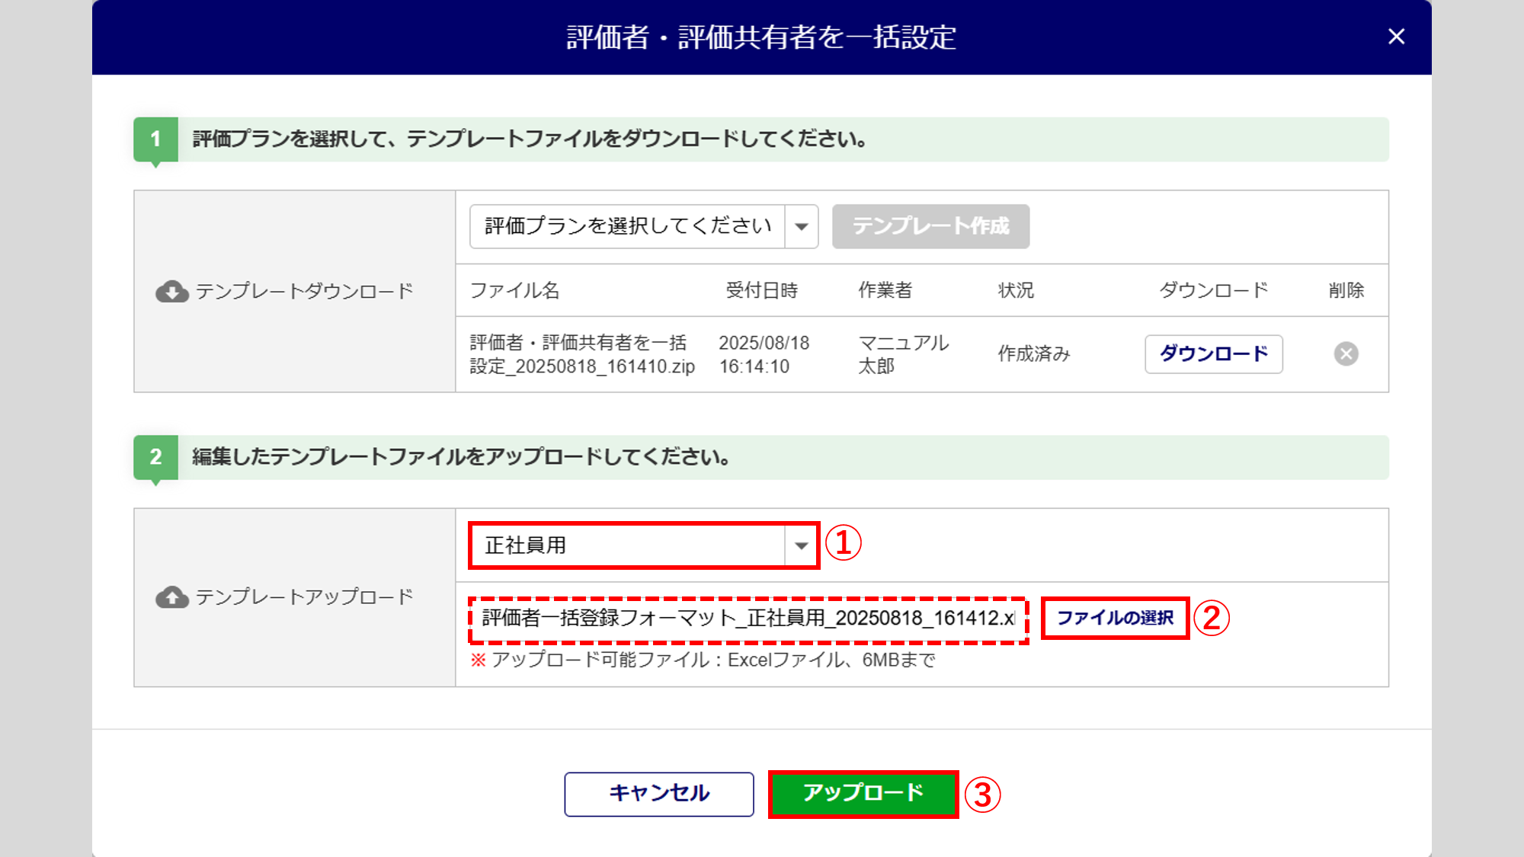The width and height of the screenshot is (1524, 857).
Task: Close the dialog with the X icon
Action: pos(1396,37)
